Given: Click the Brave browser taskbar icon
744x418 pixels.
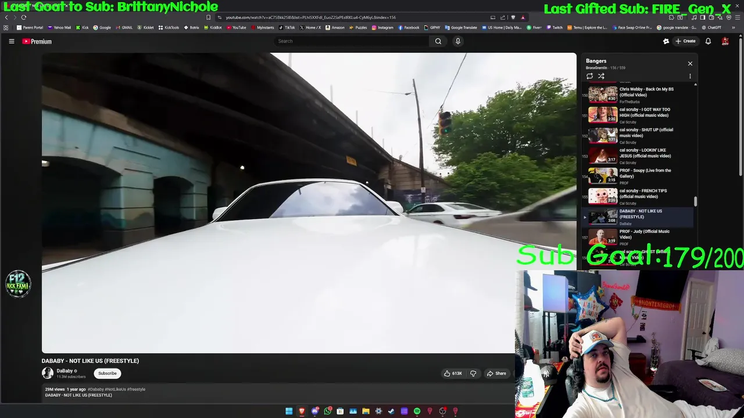Looking at the screenshot, I should point(302,411).
